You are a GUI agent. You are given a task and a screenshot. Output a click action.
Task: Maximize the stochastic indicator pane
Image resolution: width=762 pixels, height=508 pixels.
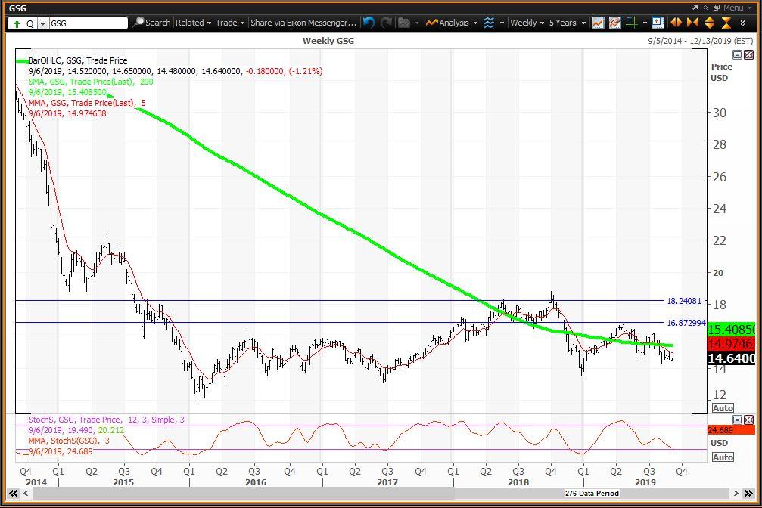[x=737, y=419]
